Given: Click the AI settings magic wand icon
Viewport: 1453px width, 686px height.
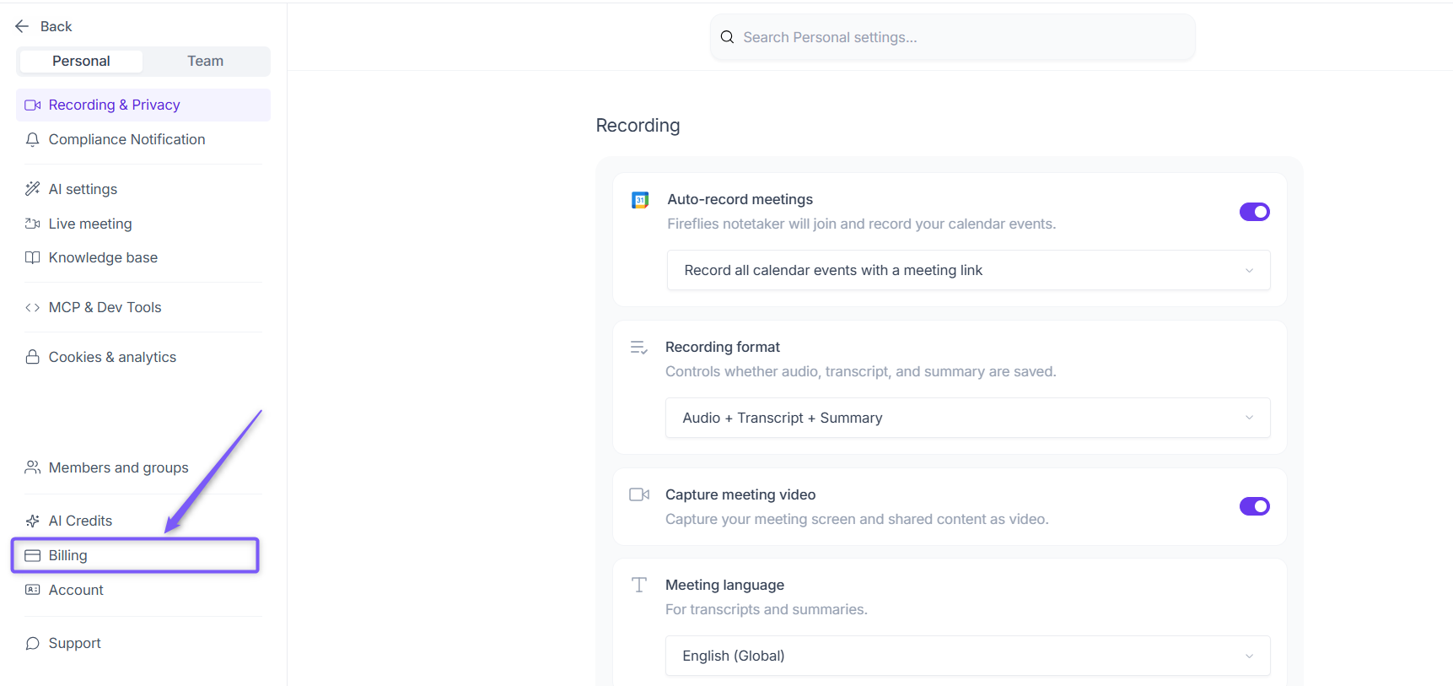Looking at the screenshot, I should pos(33,189).
